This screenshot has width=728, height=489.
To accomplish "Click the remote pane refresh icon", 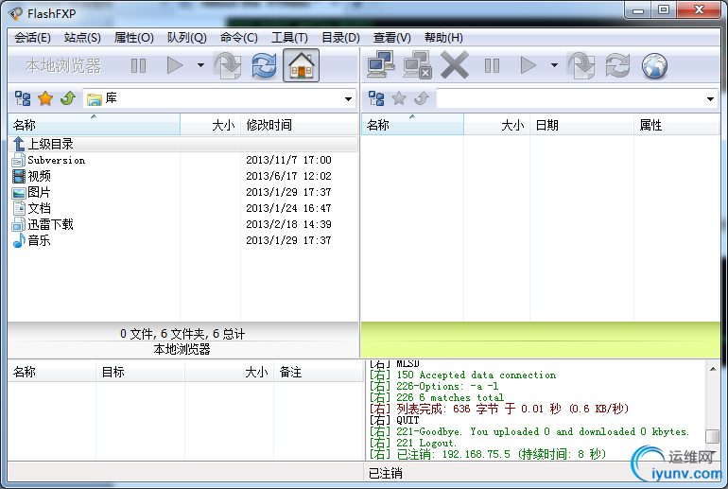I will tap(617, 65).
